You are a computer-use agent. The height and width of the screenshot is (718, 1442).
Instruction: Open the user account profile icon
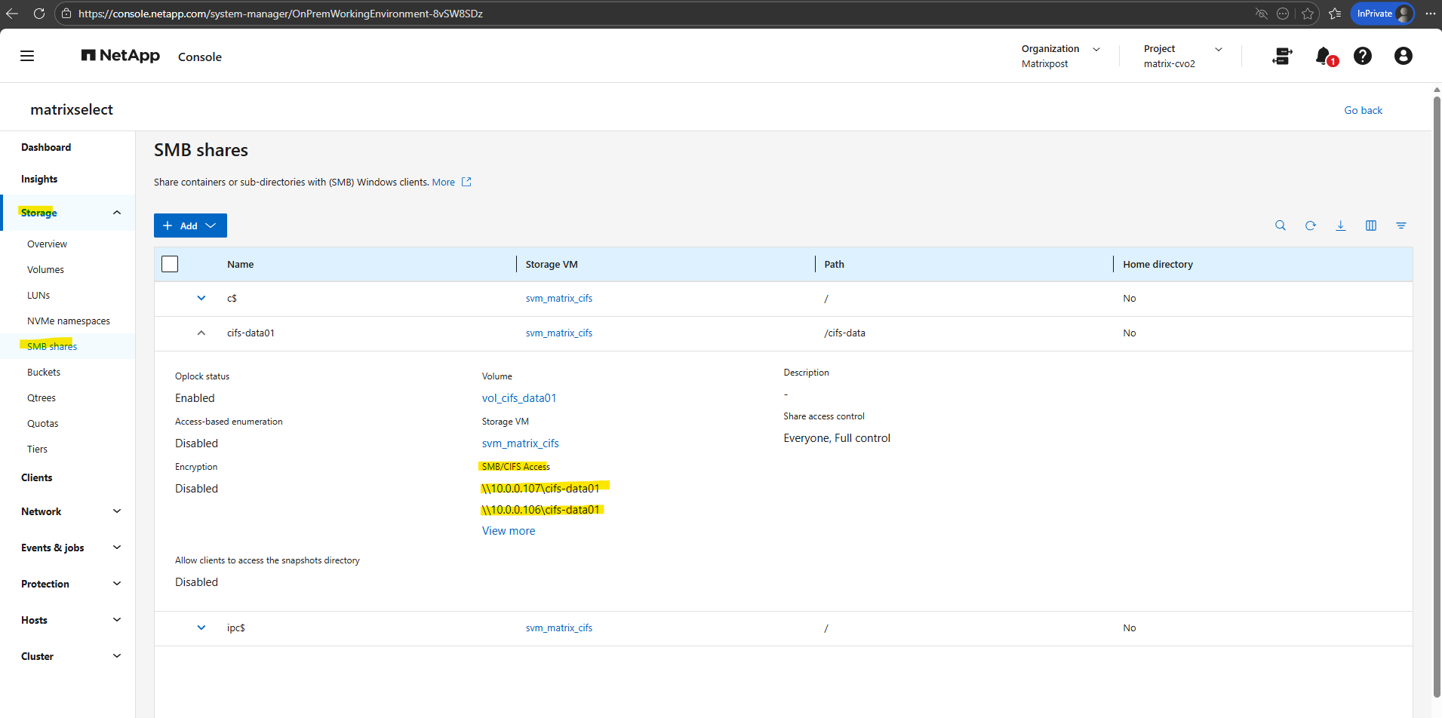(1403, 56)
